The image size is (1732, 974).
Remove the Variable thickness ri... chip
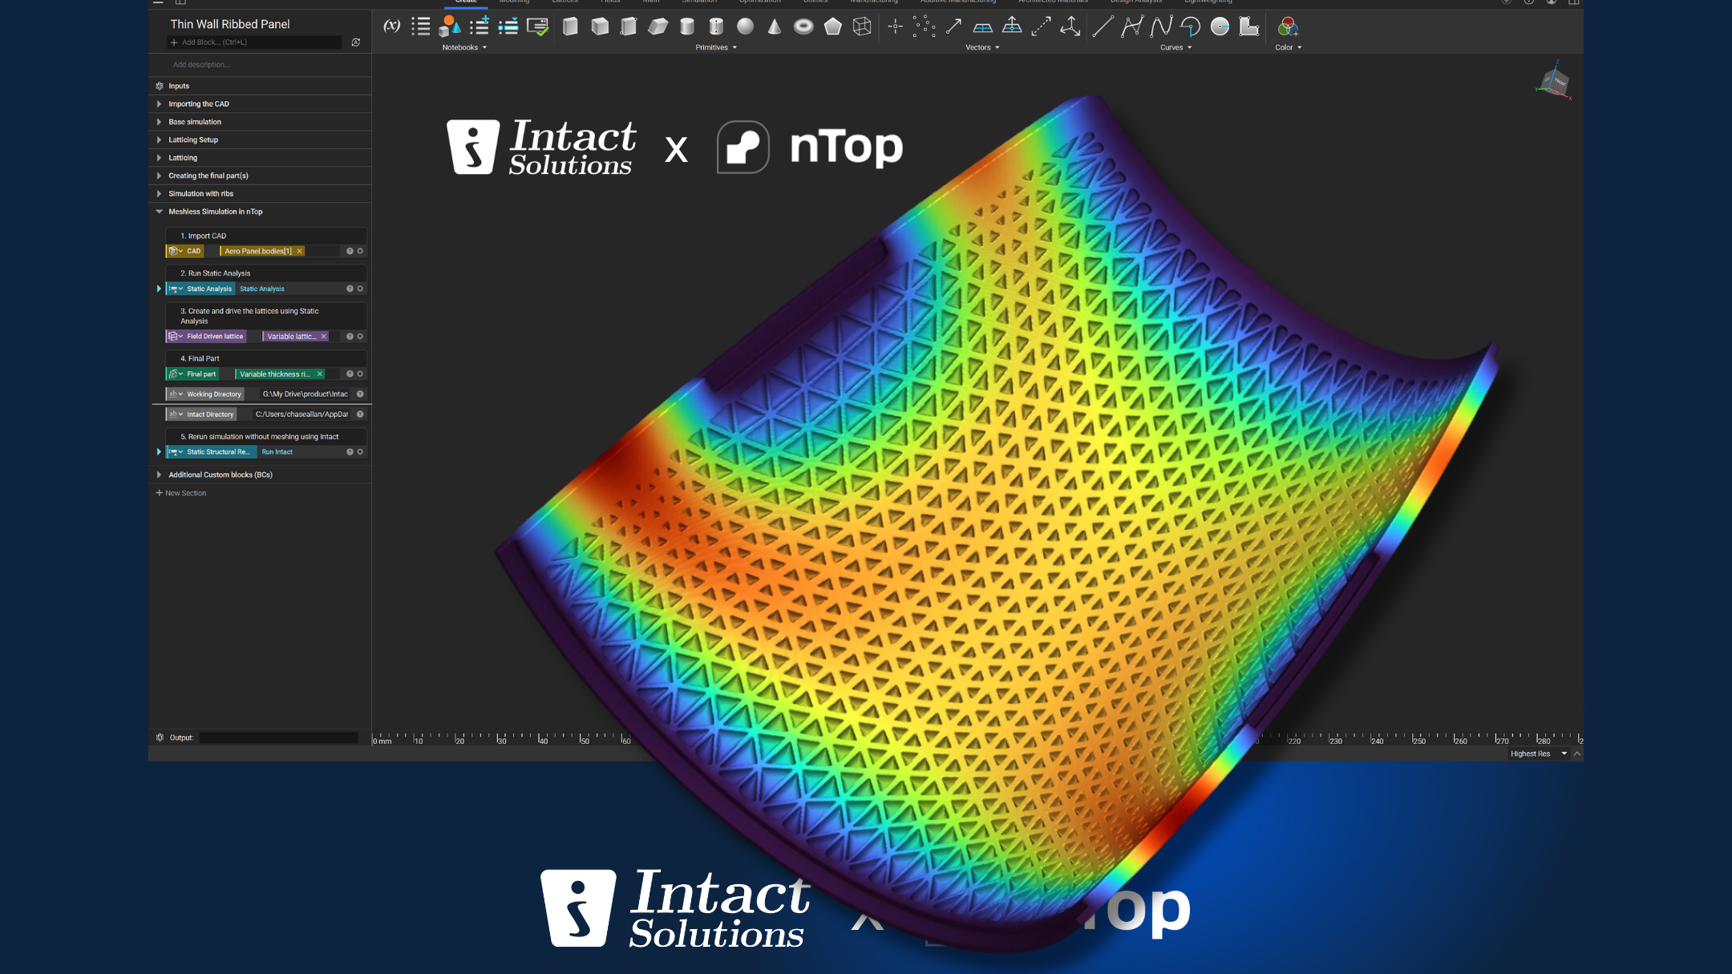[x=320, y=374]
